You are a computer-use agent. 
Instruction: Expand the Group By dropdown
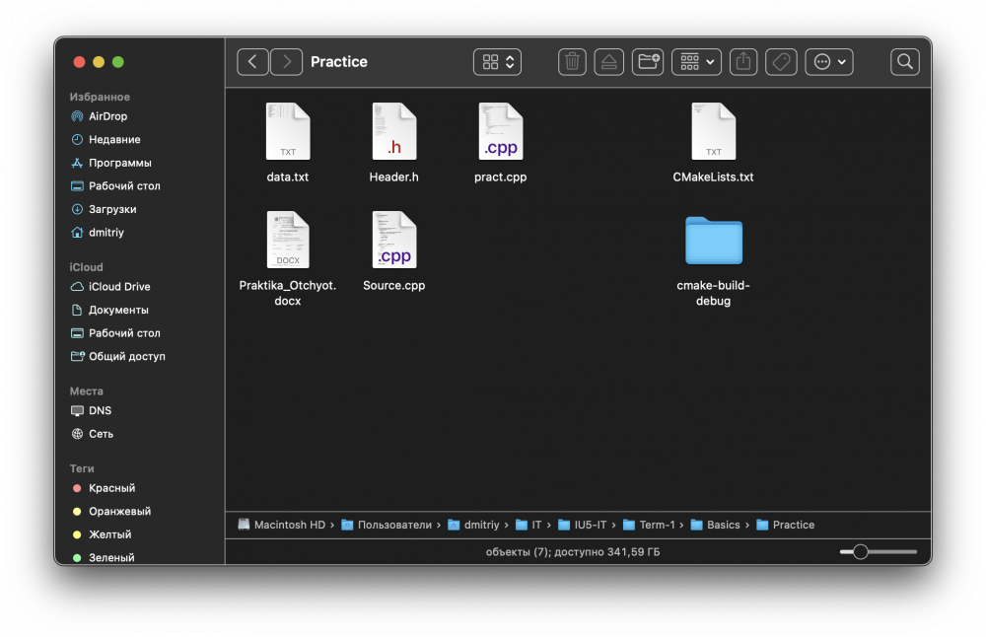(696, 62)
